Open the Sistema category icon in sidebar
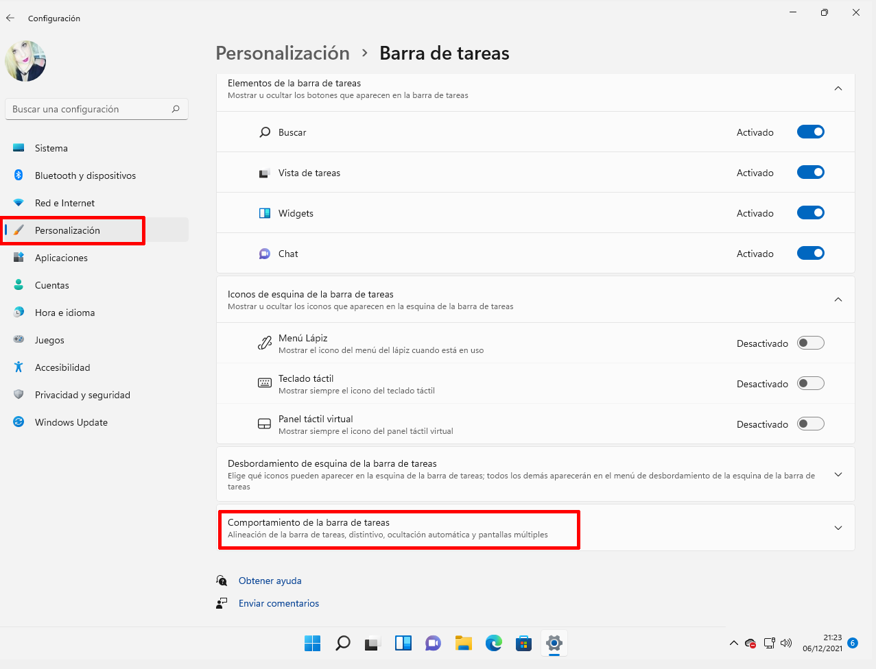876x669 pixels. click(19, 148)
